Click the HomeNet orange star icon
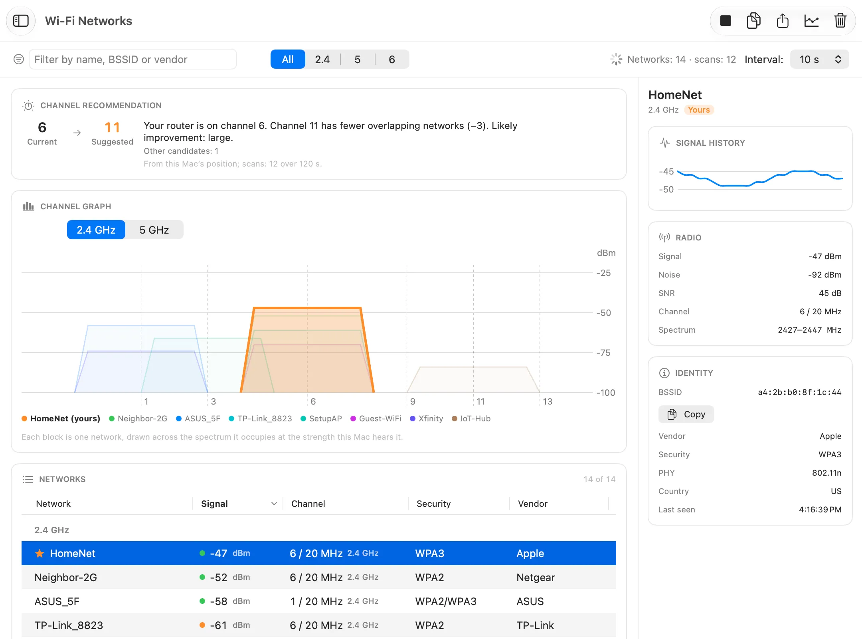862x639 pixels. coord(40,553)
